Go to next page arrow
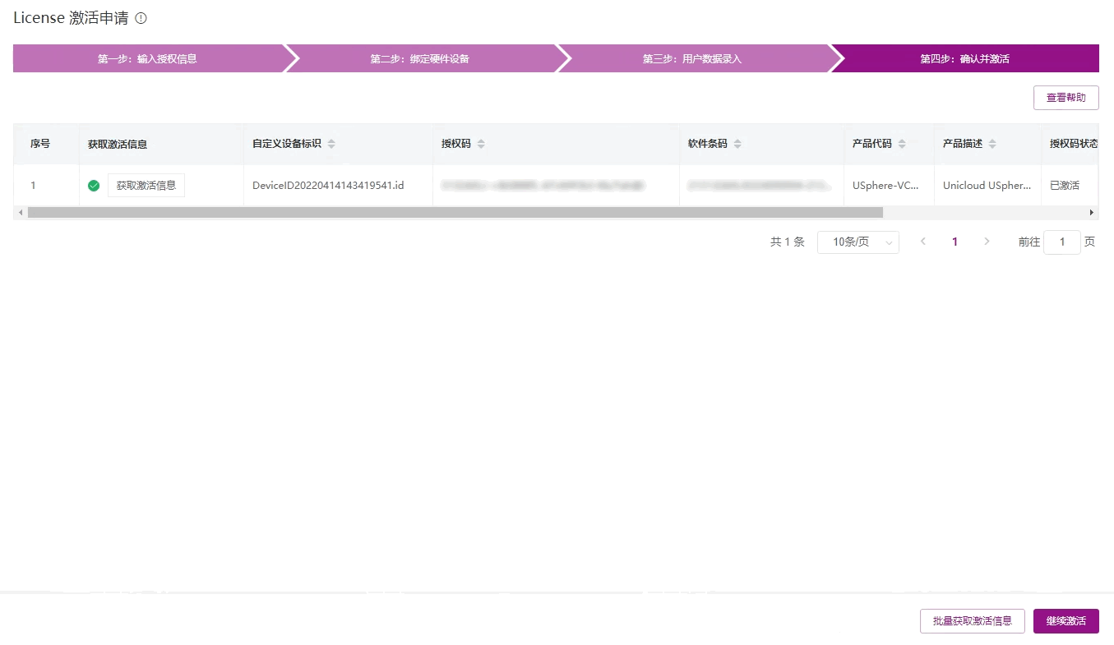The image size is (1114, 645). click(x=987, y=242)
